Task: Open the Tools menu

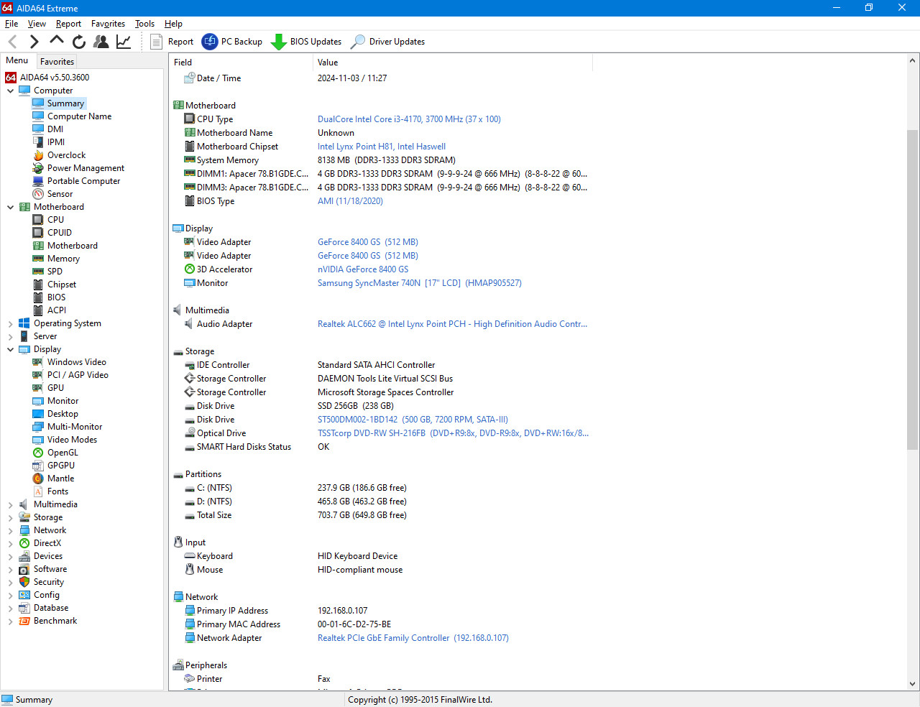Action: point(144,24)
